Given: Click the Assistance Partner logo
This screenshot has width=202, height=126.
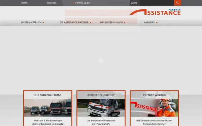Looking at the screenshot, I should point(155,12).
